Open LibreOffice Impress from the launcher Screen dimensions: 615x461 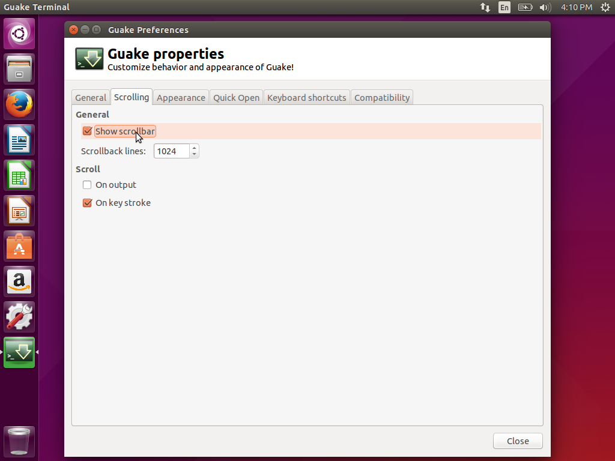point(19,210)
